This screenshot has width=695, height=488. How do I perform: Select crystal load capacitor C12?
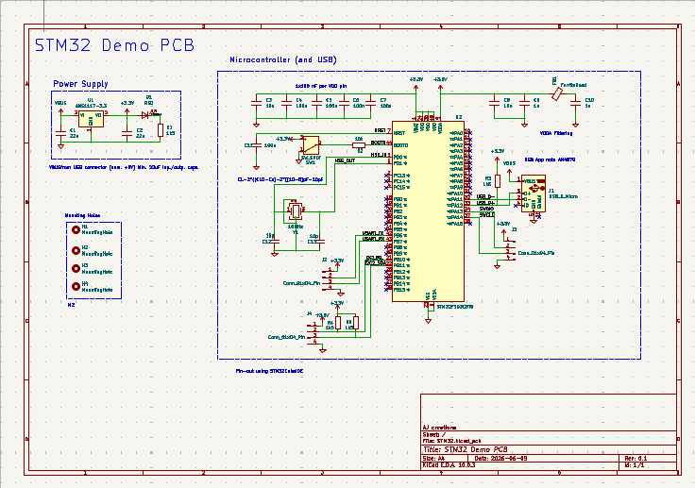pyautogui.click(x=275, y=242)
